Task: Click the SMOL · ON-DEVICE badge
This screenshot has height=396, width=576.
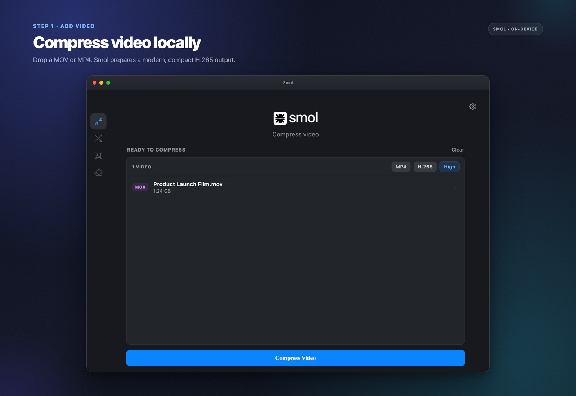Action: (515, 29)
